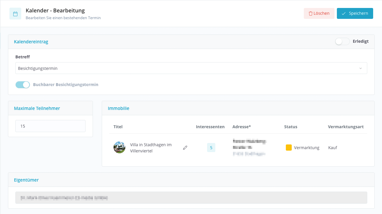Click the Vermarktungsart column header
Screen dimensions: 382x214
click(x=345, y=127)
